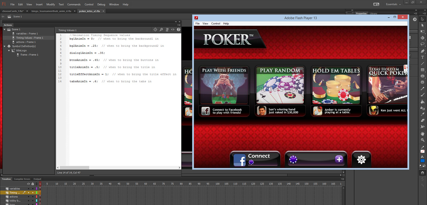Select the Text tool in tools panel
427x205 pixels.
click(x=423, y=57)
